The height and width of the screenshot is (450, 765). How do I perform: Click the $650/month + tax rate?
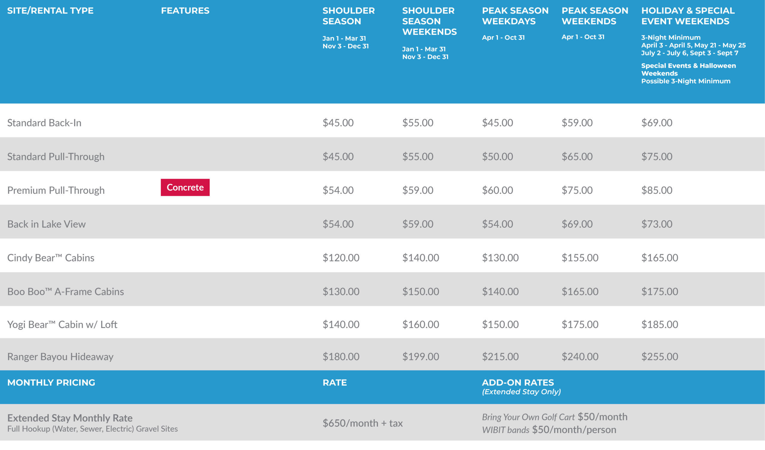(362, 423)
